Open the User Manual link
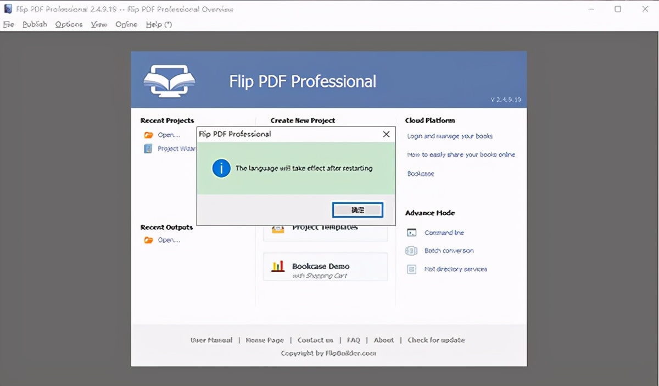The image size is (659, 386). tap(211, 340)
